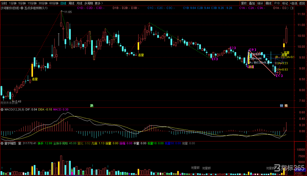Viewport: 307px width, 176px height.
Task: Open the MACD indicator settings icon
Action: coord(2,109)
